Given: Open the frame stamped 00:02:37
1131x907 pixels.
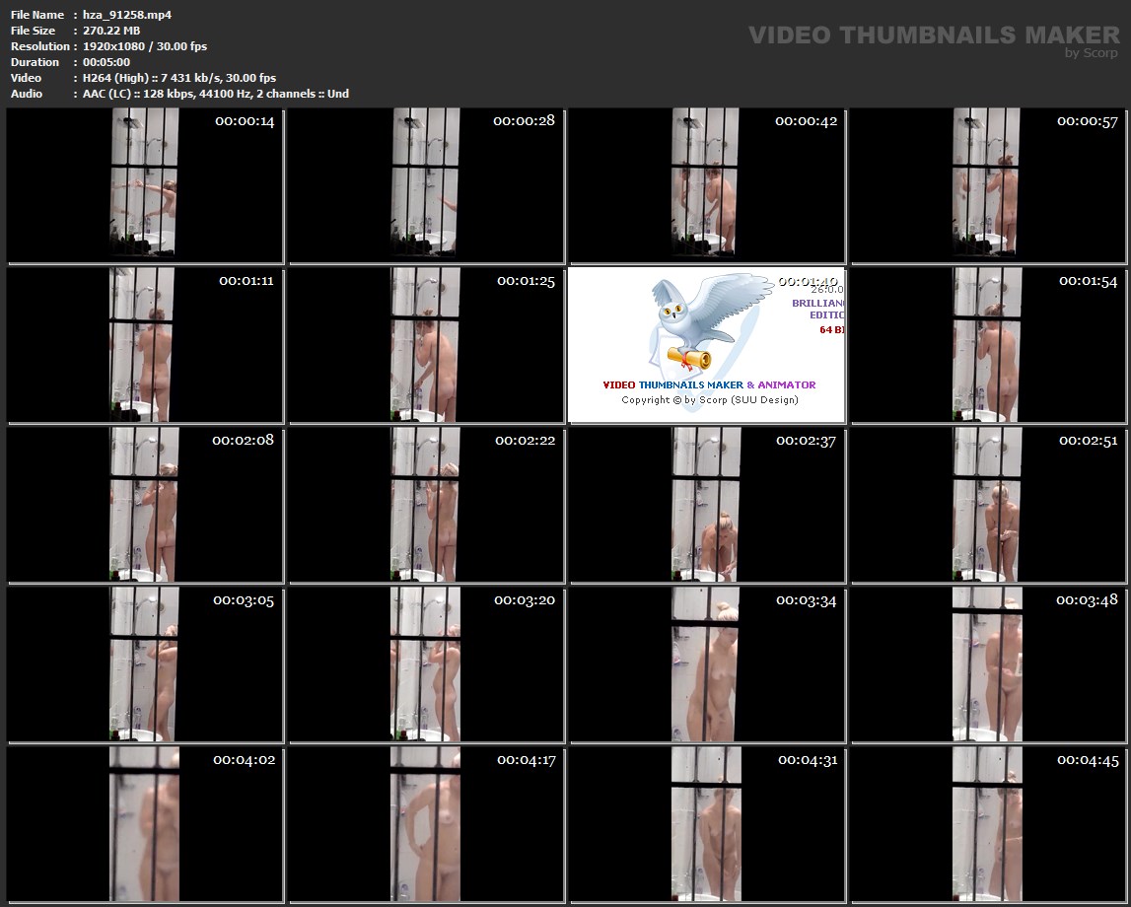Looking at the screenshot, I should tap(707, 505).
